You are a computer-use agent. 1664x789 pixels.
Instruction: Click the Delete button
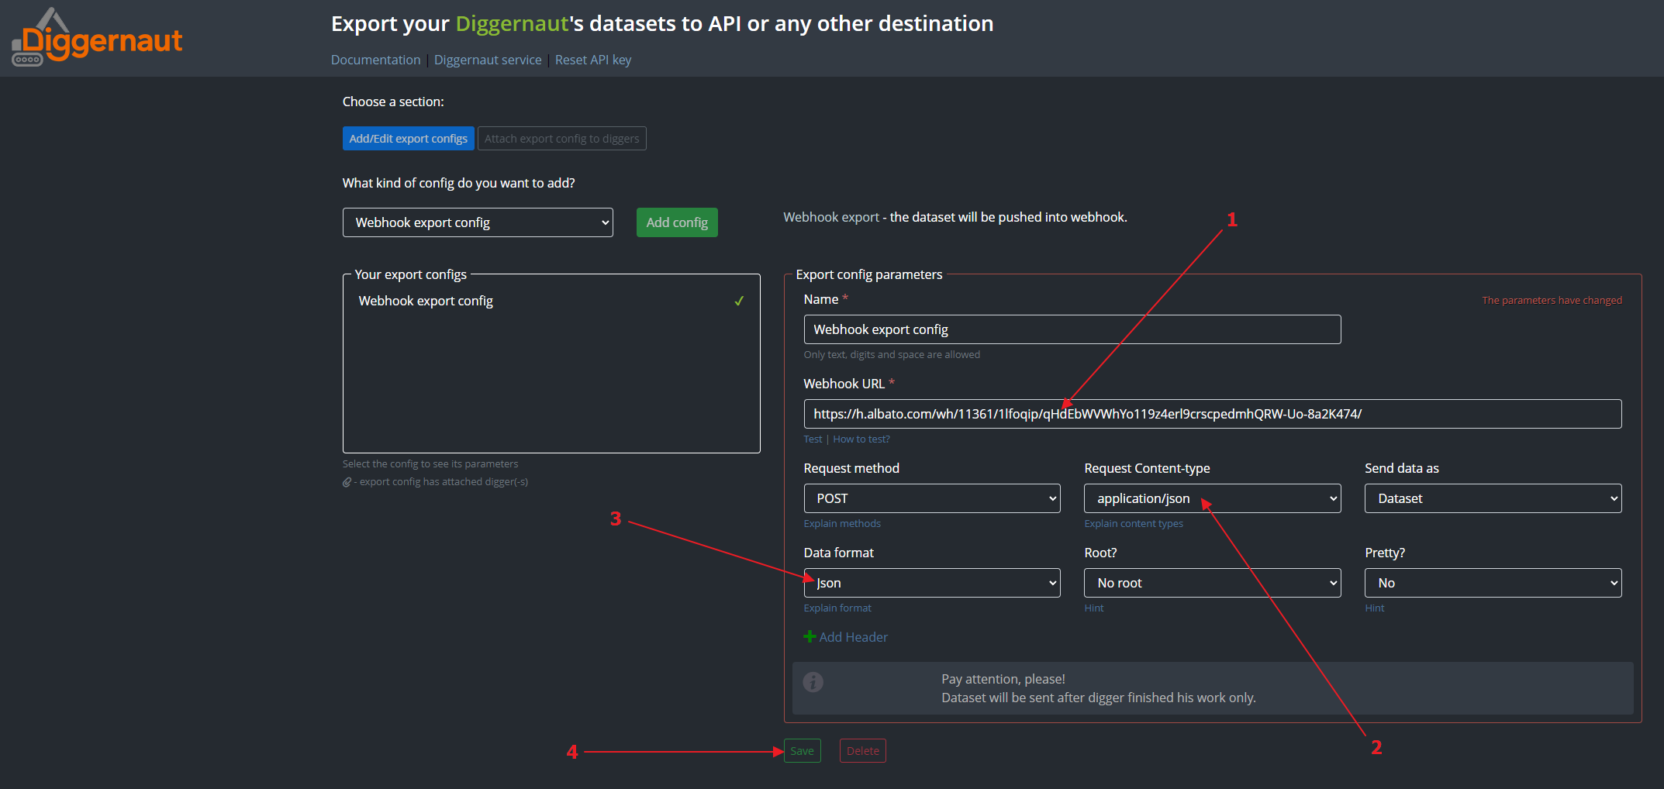point(863,750)
